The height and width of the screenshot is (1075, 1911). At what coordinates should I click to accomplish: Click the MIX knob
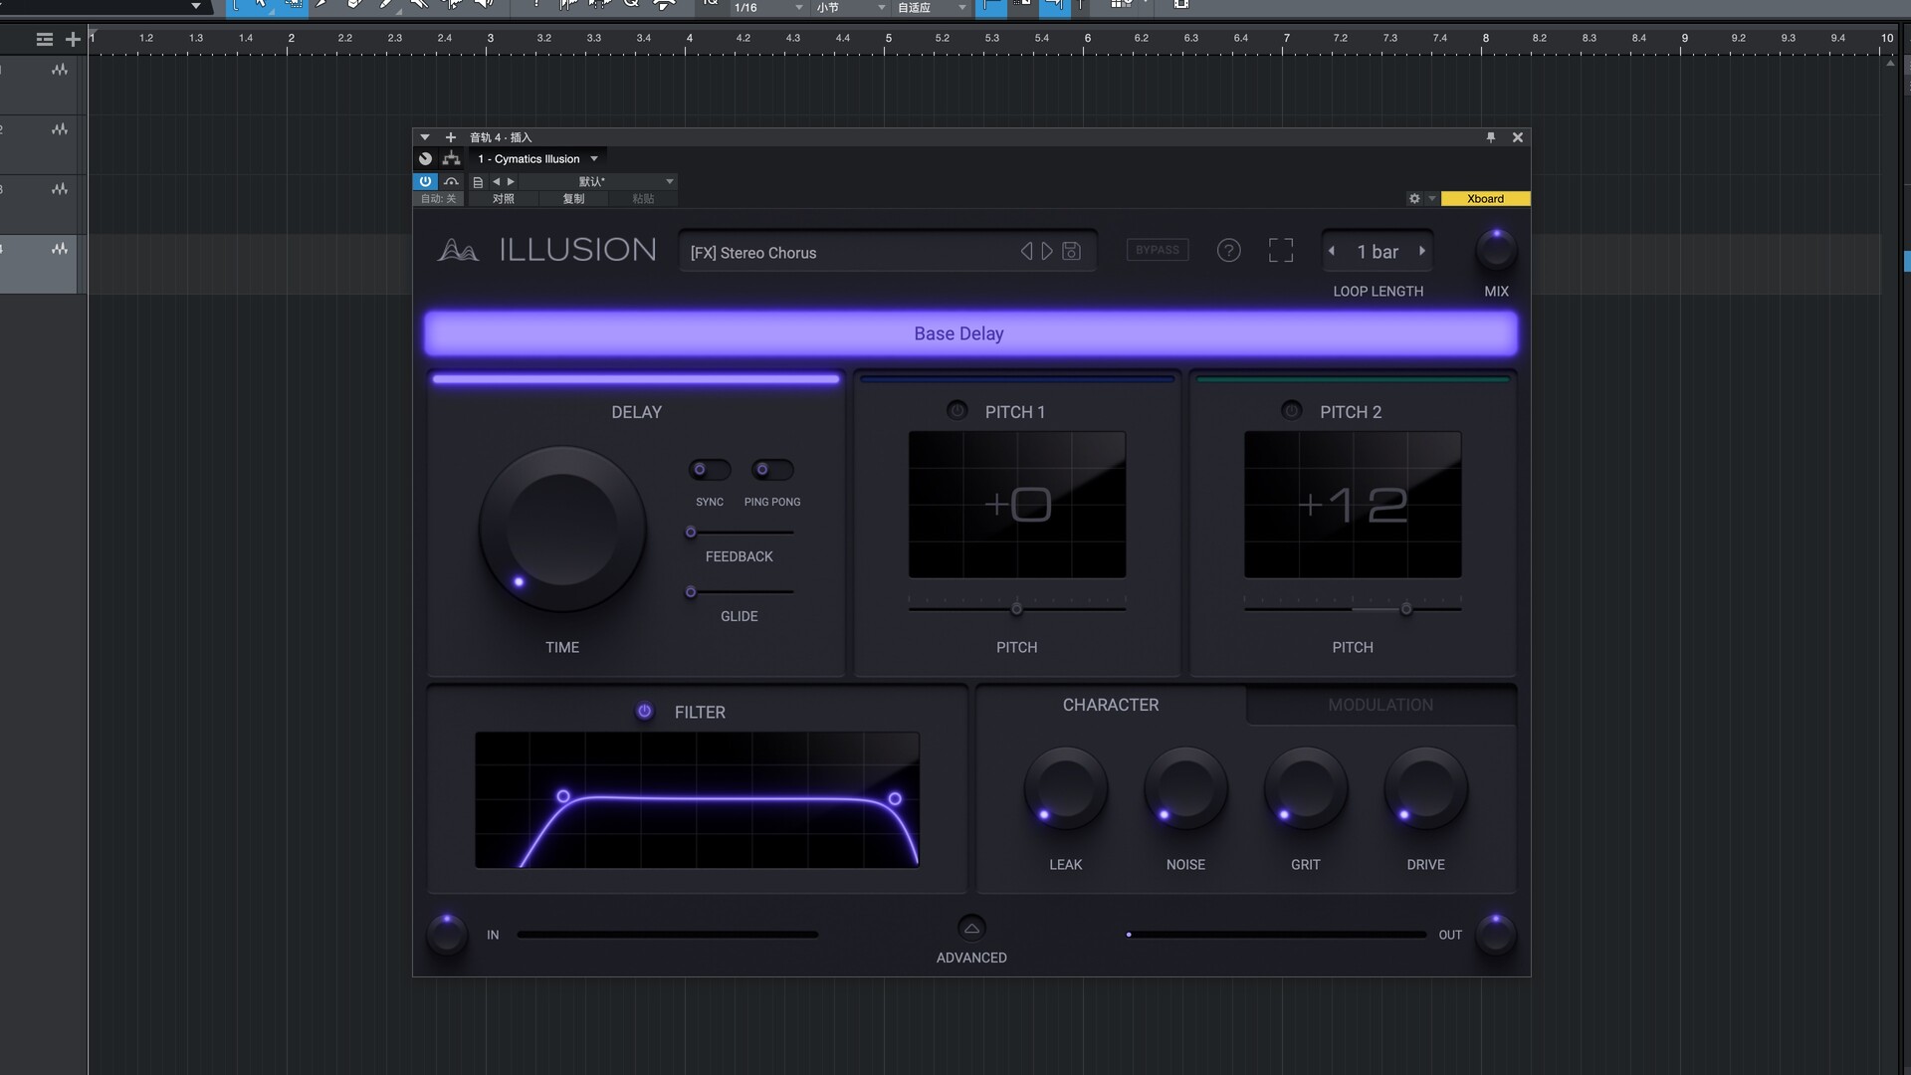tap(1495, 250)
